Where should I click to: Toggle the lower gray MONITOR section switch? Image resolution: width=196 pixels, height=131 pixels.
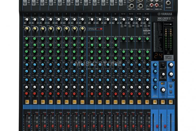(171, 92)
